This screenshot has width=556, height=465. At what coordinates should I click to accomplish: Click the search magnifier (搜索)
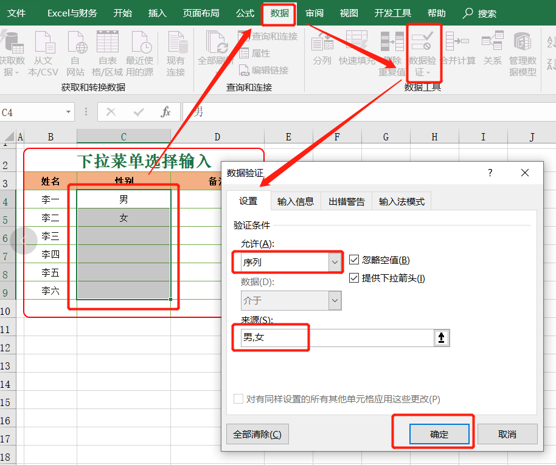tap(468, 13)
